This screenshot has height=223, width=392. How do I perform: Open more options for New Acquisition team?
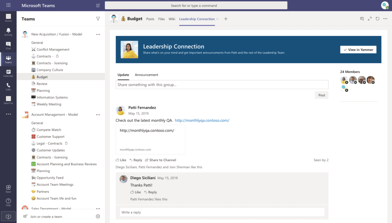(x=98, y=34)
